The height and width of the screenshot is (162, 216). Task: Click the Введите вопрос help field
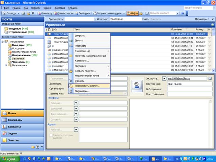(x=198, y=8)
